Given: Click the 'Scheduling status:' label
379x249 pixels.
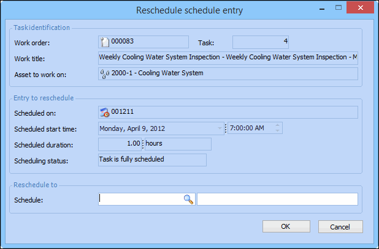Looking at the screenshot, I should (41, 161).
